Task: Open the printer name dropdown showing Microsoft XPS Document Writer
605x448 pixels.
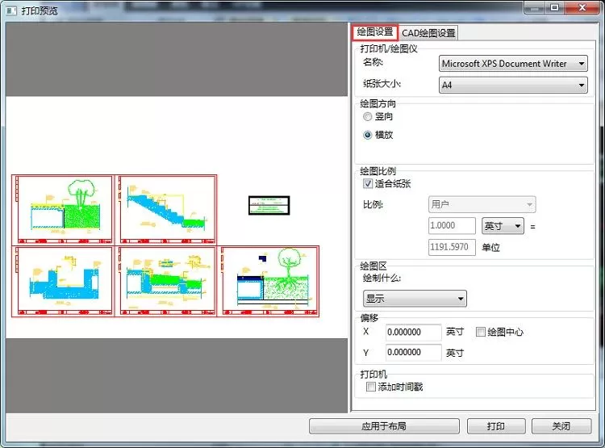Action: pyautogui.click(x=513, y=64)
